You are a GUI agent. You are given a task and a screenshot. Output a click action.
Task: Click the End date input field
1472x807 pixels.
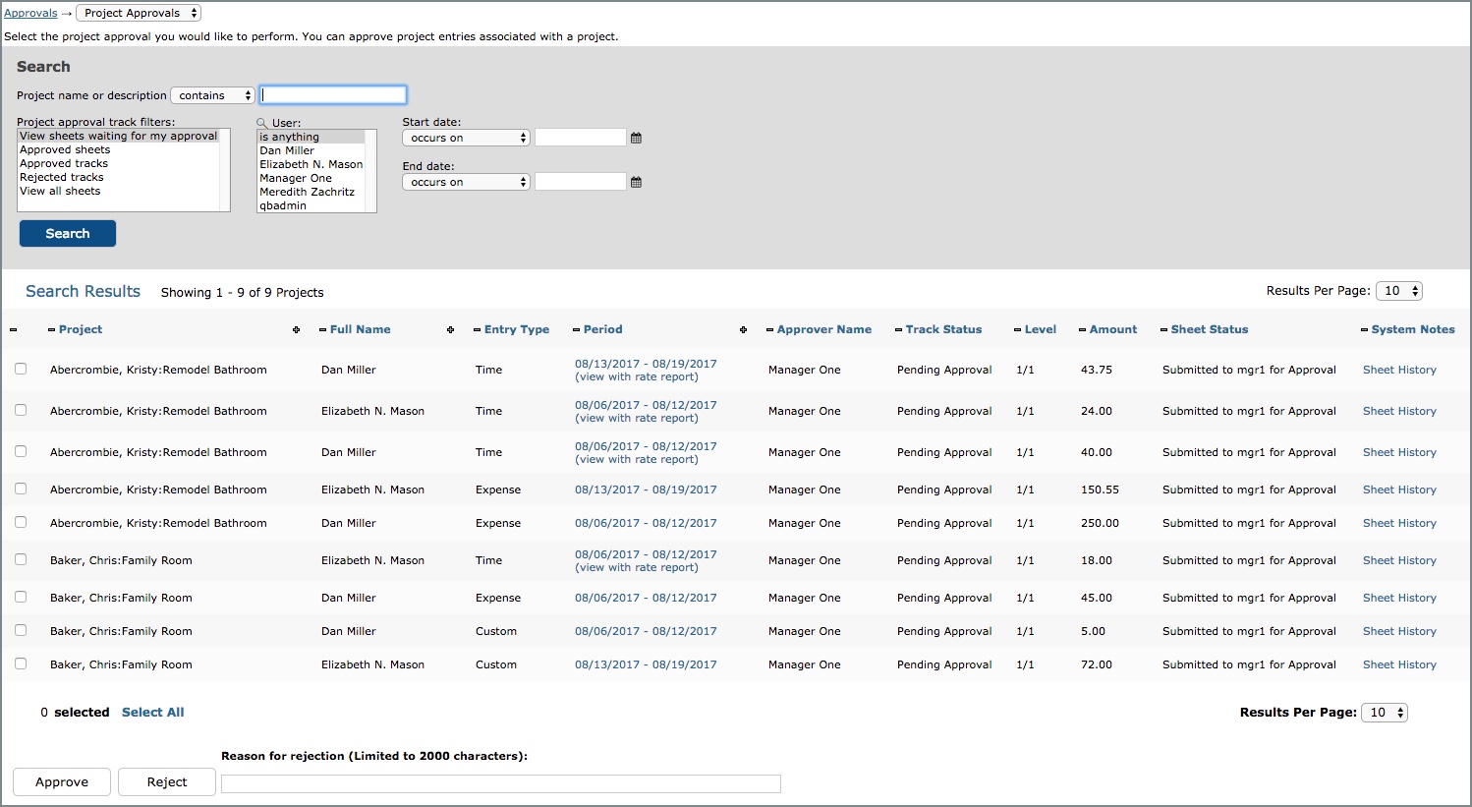pyautogui.click(x=581, y=182)
